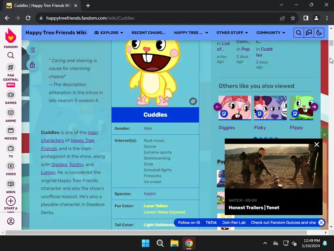Play the Honest Trailers Tenet video
The height and width of the screenshot is (251, 334).
[274, 166]
